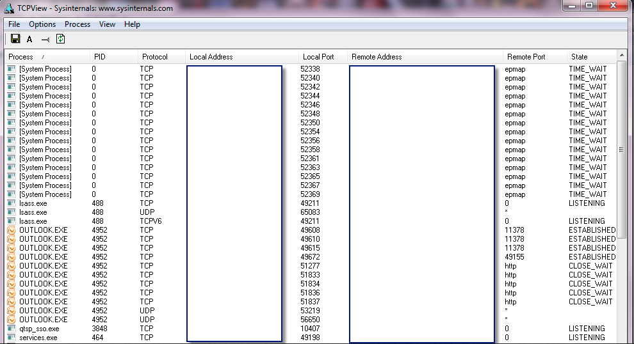Click the qtsp_sso.exe process icon
This screenshot has width=634, height=344.
pos(11,329)
